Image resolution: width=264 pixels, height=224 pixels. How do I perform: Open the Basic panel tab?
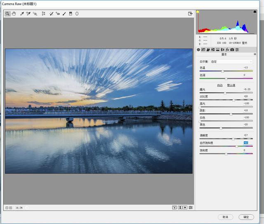(198, 50)
